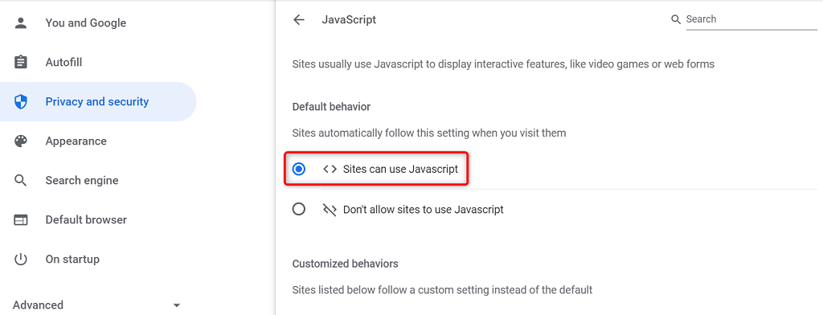Click the person icon for You and Google
Image resolution: width=823 pixels, height=315 pixels.
click(x=20, y=23)
